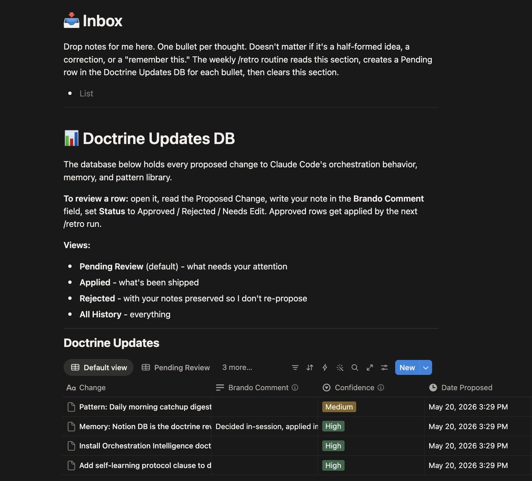Click the text lines icon in Brando Comment header

220,388
